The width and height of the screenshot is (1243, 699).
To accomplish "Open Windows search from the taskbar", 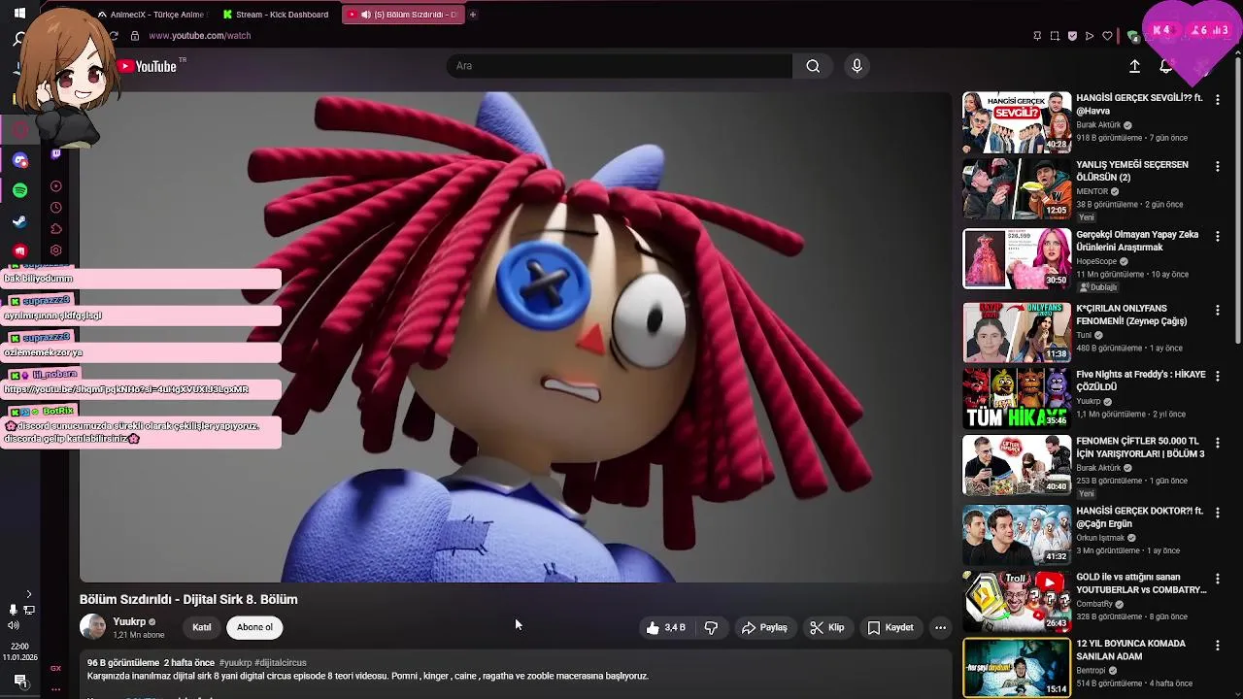I will [19, 40].
